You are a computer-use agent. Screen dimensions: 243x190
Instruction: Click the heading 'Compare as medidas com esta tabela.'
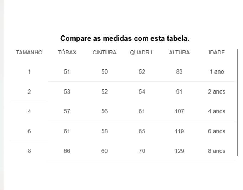tap(125, 38)
